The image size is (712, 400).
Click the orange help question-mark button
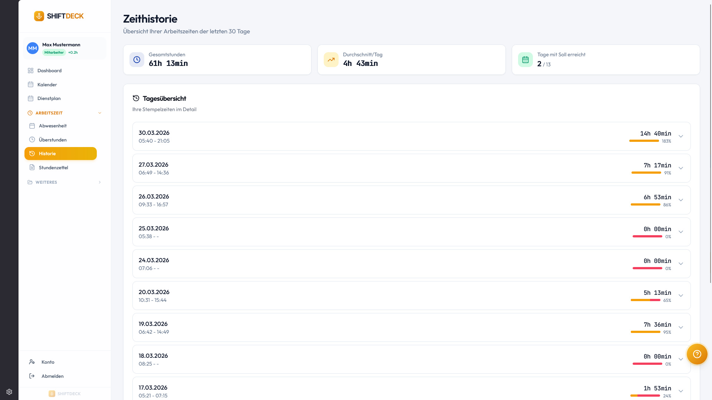pyautogui.click(x=697, y=354)
